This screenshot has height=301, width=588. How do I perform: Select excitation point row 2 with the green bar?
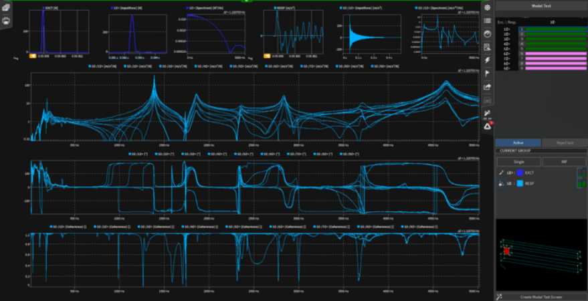pyautogui.click(x=553, y=33)
